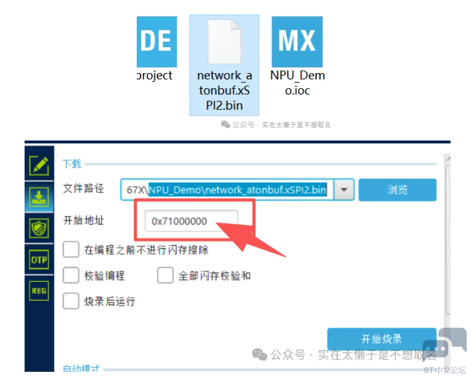Open the REG registers sidebar icon

[x=39, y=291]
